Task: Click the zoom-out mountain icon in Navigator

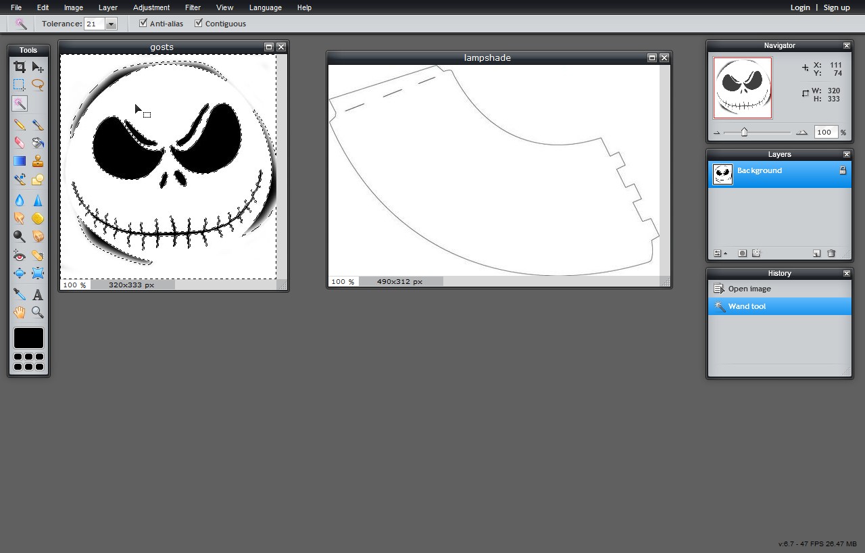Action: point(717,133)
